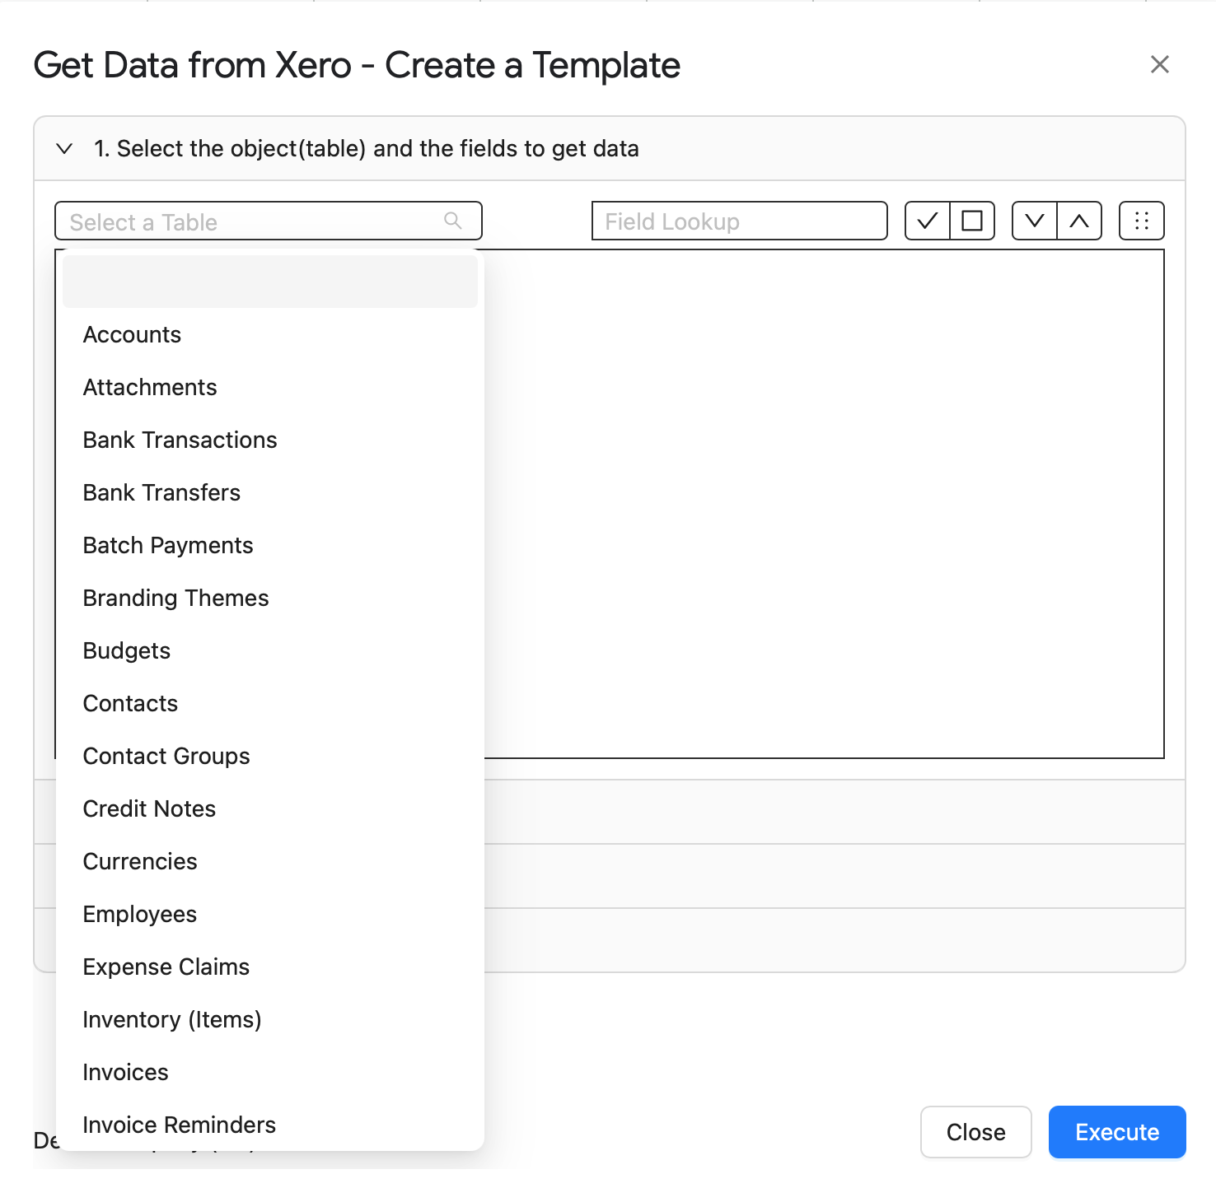Viewport: 1216px width, 1202px height.
Task: Select Invoice Reminders option
Action: tap(270, 1125)
